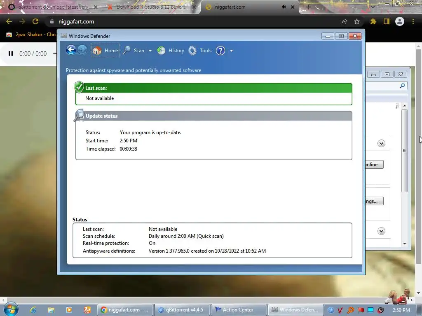Expand help options dropdown arrow
Screen dimensions: 422x316
tap(231, 51)
